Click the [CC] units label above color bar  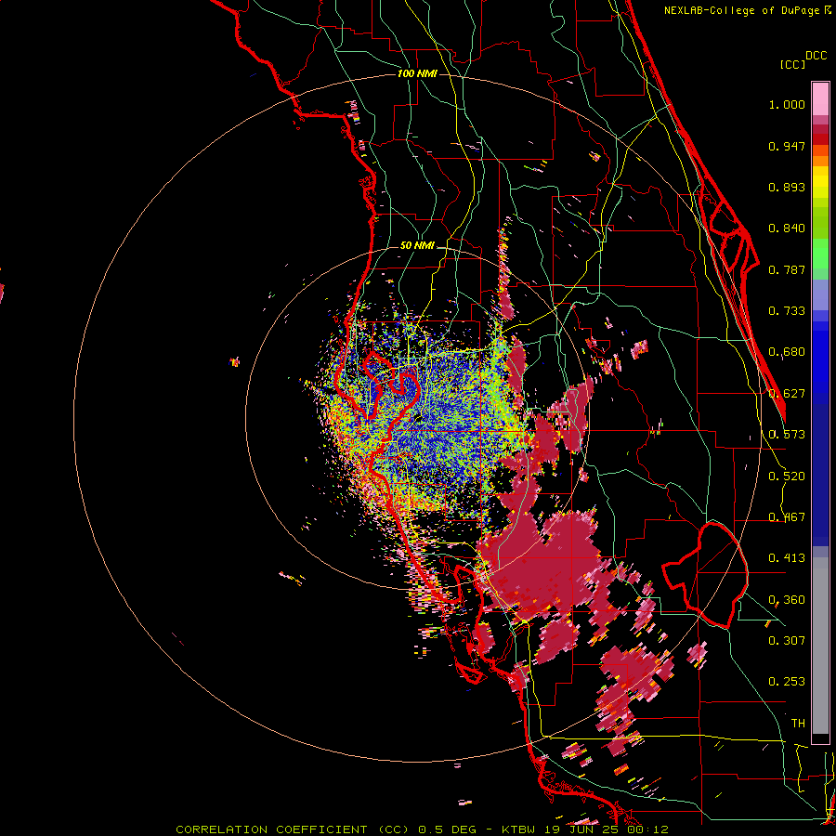[792, 64]
